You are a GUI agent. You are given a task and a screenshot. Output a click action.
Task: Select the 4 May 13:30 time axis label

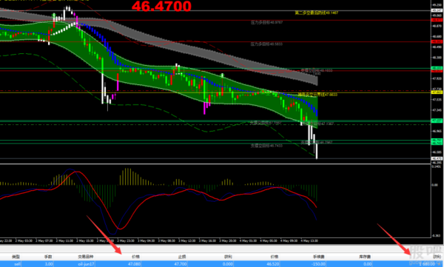[309, 240]
